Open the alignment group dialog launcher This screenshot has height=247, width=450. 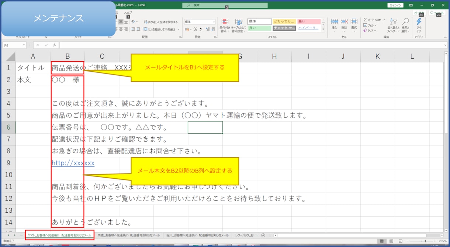coord(180,37)
